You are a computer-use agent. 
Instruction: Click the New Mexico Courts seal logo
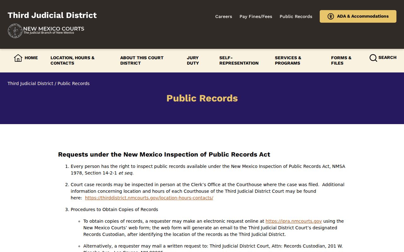15,31
